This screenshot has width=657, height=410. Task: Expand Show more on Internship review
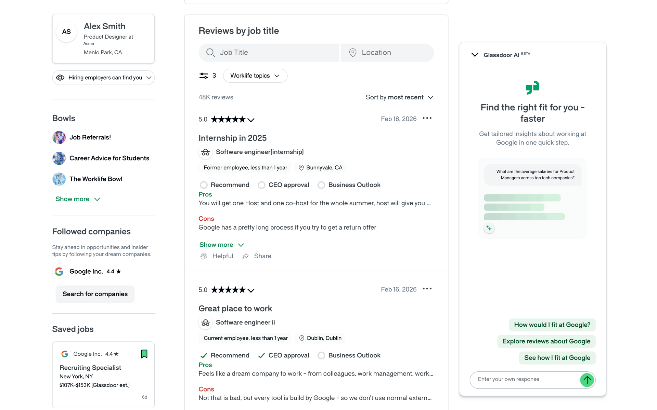(x=221, y=245)
